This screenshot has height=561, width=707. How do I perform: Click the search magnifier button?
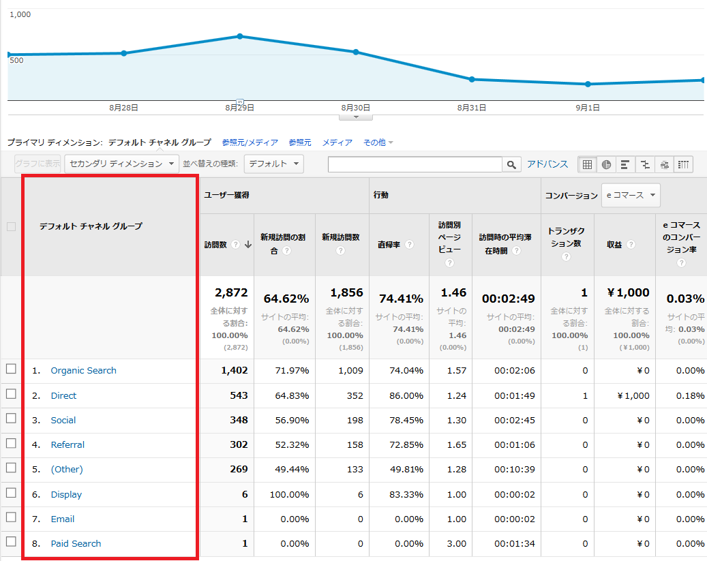pyautogui.click(x=511, y=164)
